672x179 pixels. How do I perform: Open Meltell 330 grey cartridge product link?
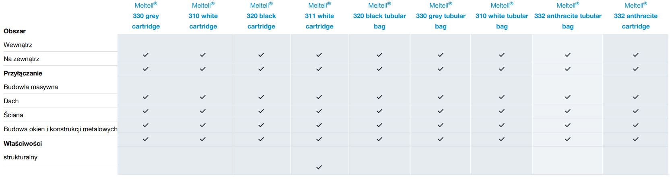[146, 16]
